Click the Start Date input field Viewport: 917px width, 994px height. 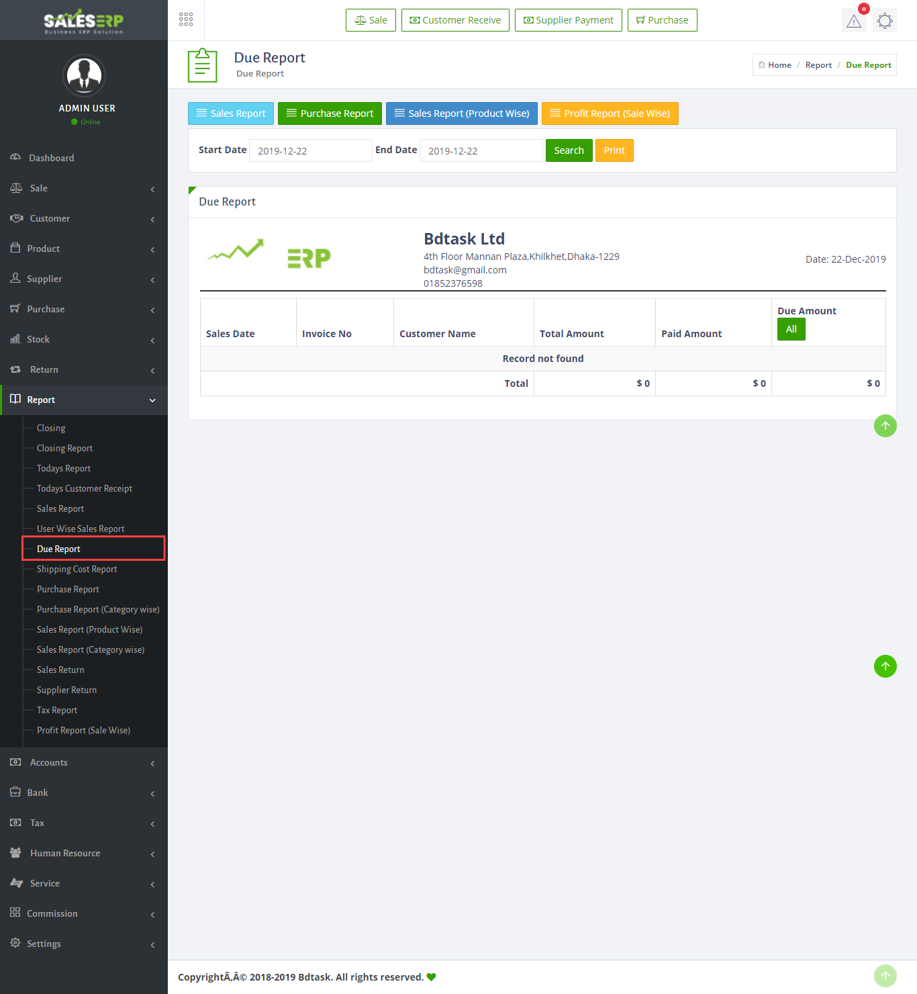[x=310, y=150]
